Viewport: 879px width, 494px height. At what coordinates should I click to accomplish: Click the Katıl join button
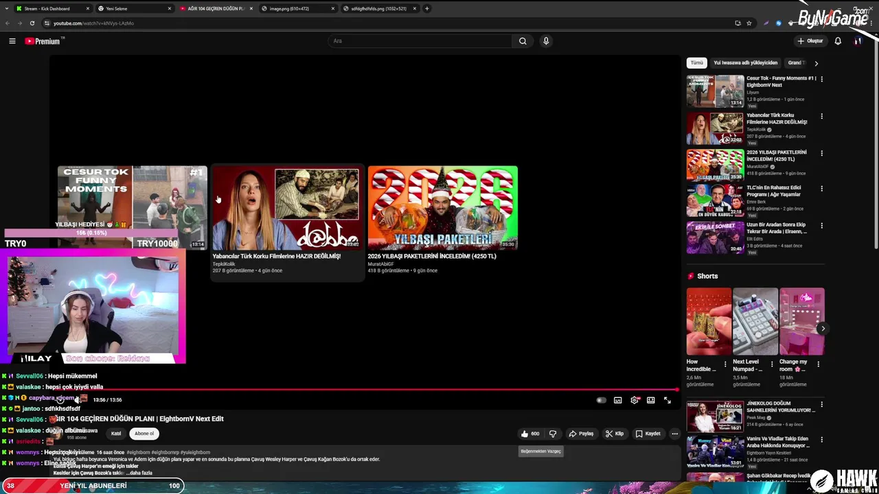pos(116,434)
